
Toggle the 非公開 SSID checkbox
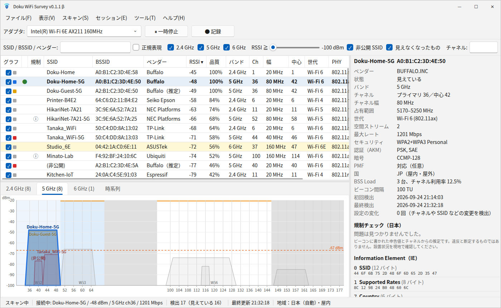[x=350, y=47]
